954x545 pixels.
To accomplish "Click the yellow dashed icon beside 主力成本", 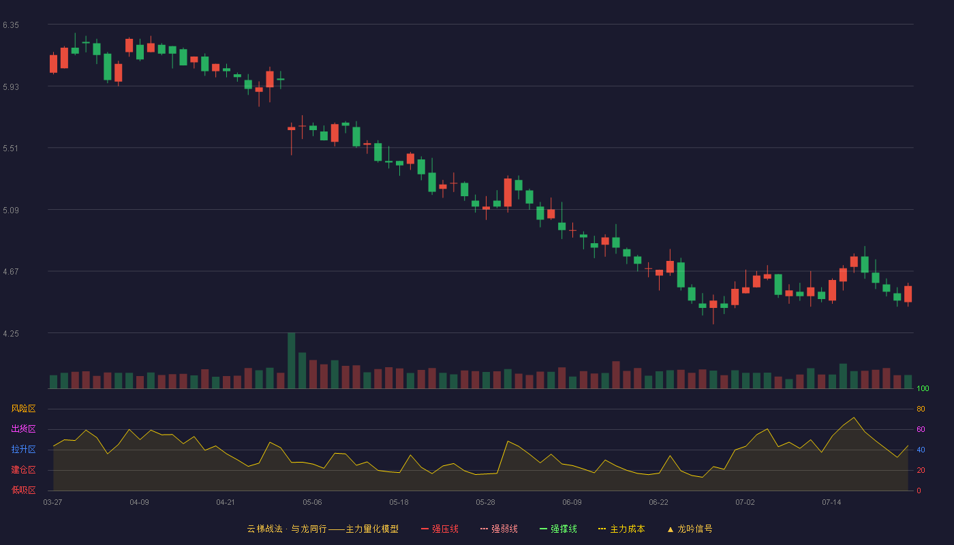I will tap(602, 529).
